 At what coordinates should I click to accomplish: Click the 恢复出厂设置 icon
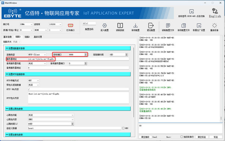(x=199, y=25)
